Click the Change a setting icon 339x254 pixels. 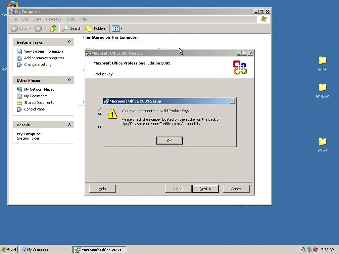[20, 65]
